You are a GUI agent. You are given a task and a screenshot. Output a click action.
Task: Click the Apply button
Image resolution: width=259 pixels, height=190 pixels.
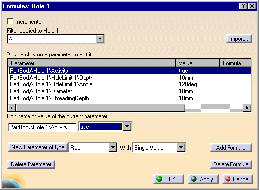click(x=203, y=179)
